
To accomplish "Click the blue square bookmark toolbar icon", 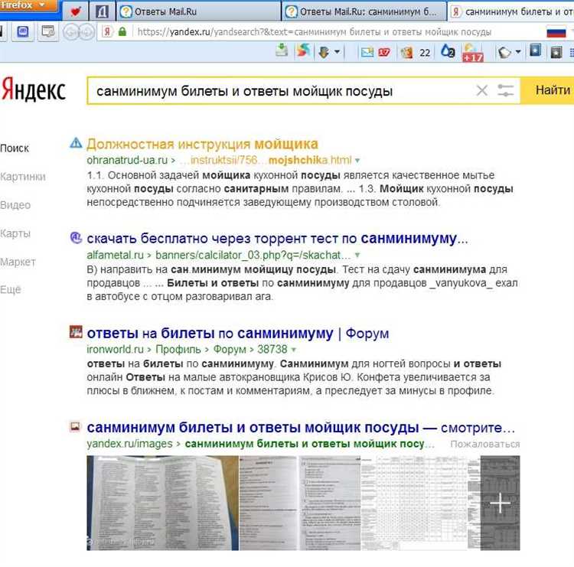I will (x=535, y=51).
